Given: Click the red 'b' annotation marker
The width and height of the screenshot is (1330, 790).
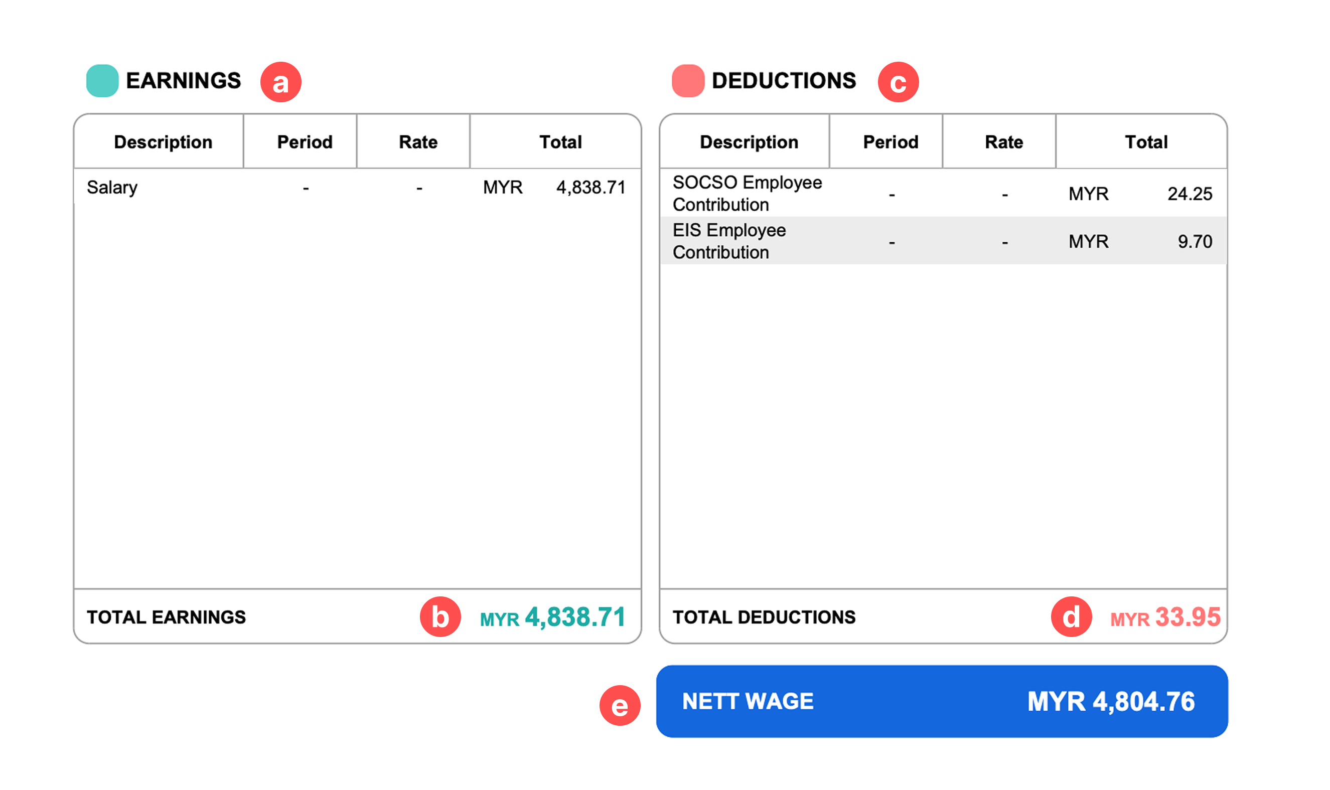Looking at the screenshot, I should pos(440,616).
